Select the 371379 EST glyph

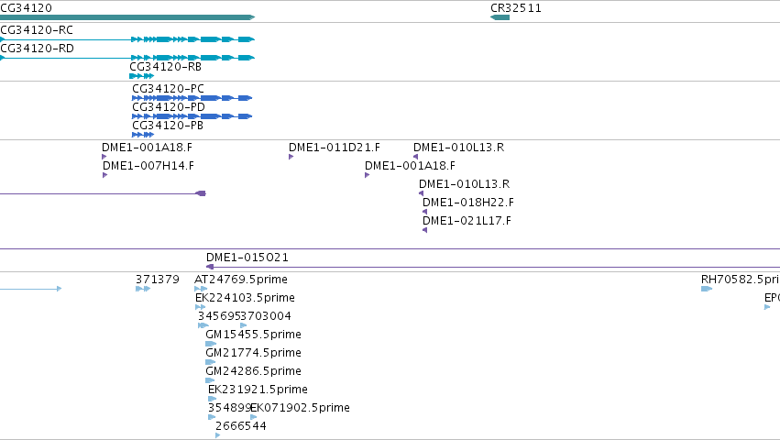click(143, 289)
